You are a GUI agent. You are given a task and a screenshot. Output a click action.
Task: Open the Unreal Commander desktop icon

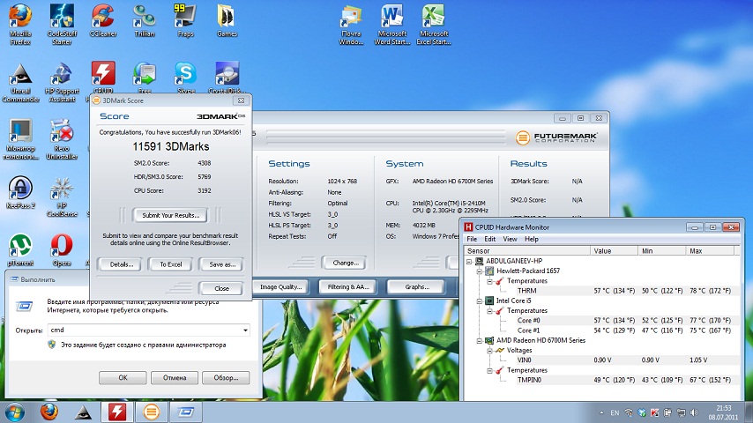(20, 82)
